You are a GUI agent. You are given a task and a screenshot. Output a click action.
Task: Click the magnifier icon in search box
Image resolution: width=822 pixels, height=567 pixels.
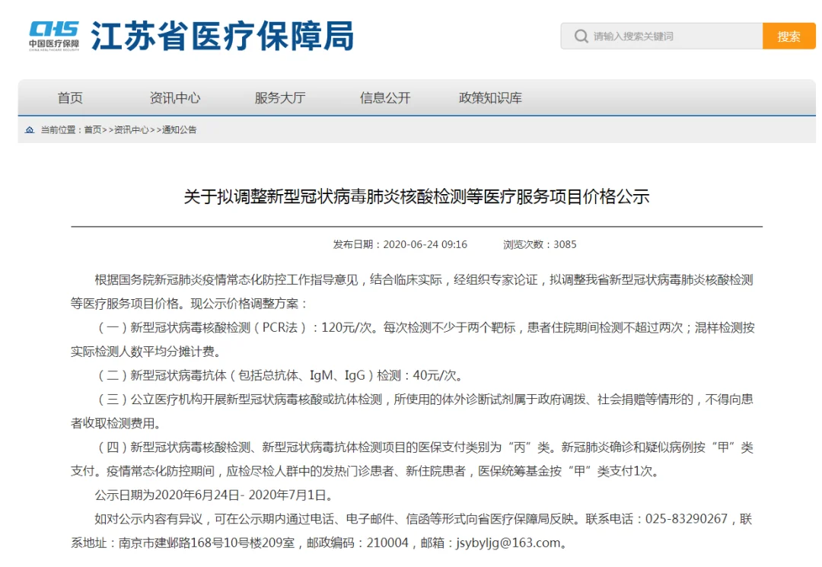(581, 37)
